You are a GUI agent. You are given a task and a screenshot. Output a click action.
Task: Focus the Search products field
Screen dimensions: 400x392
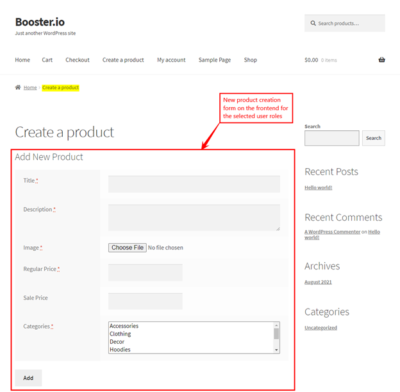[x=345, y=23]
